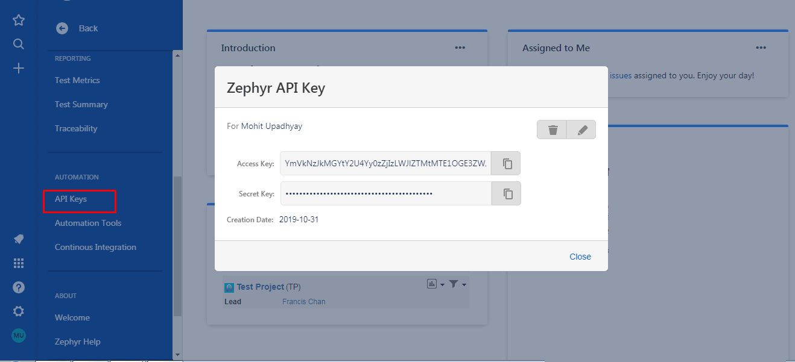Copy the Access Key to clipboard
The width and height of the screenshot is (795, 362).
[505, 163]
